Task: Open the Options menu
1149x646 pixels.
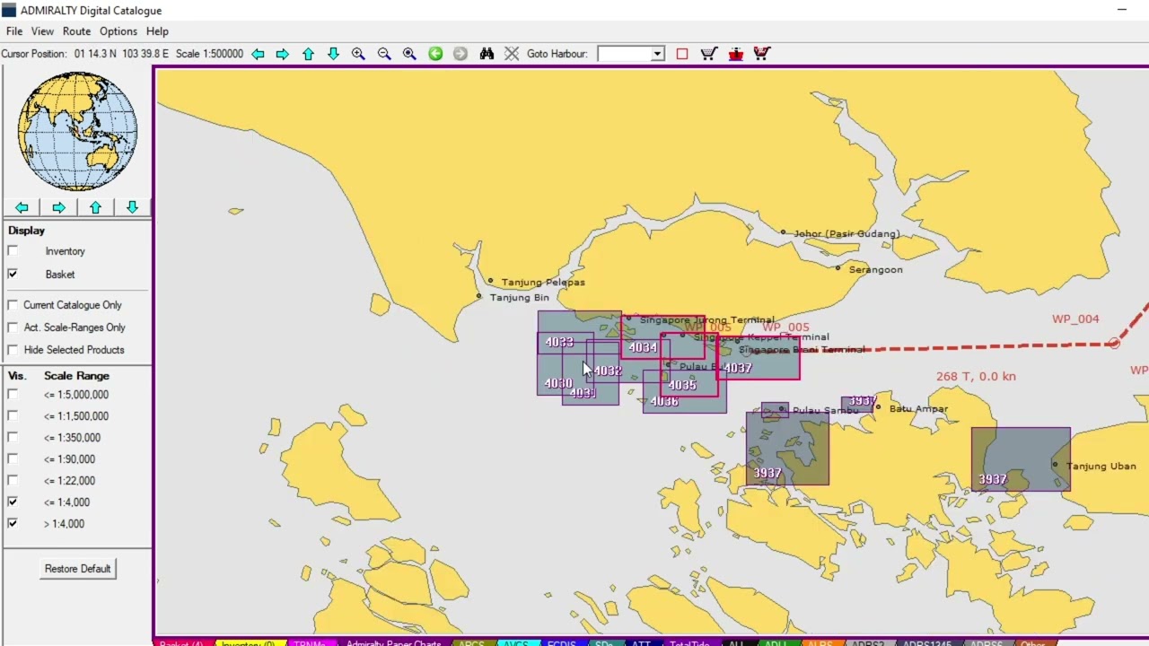Action: [118, 31]
